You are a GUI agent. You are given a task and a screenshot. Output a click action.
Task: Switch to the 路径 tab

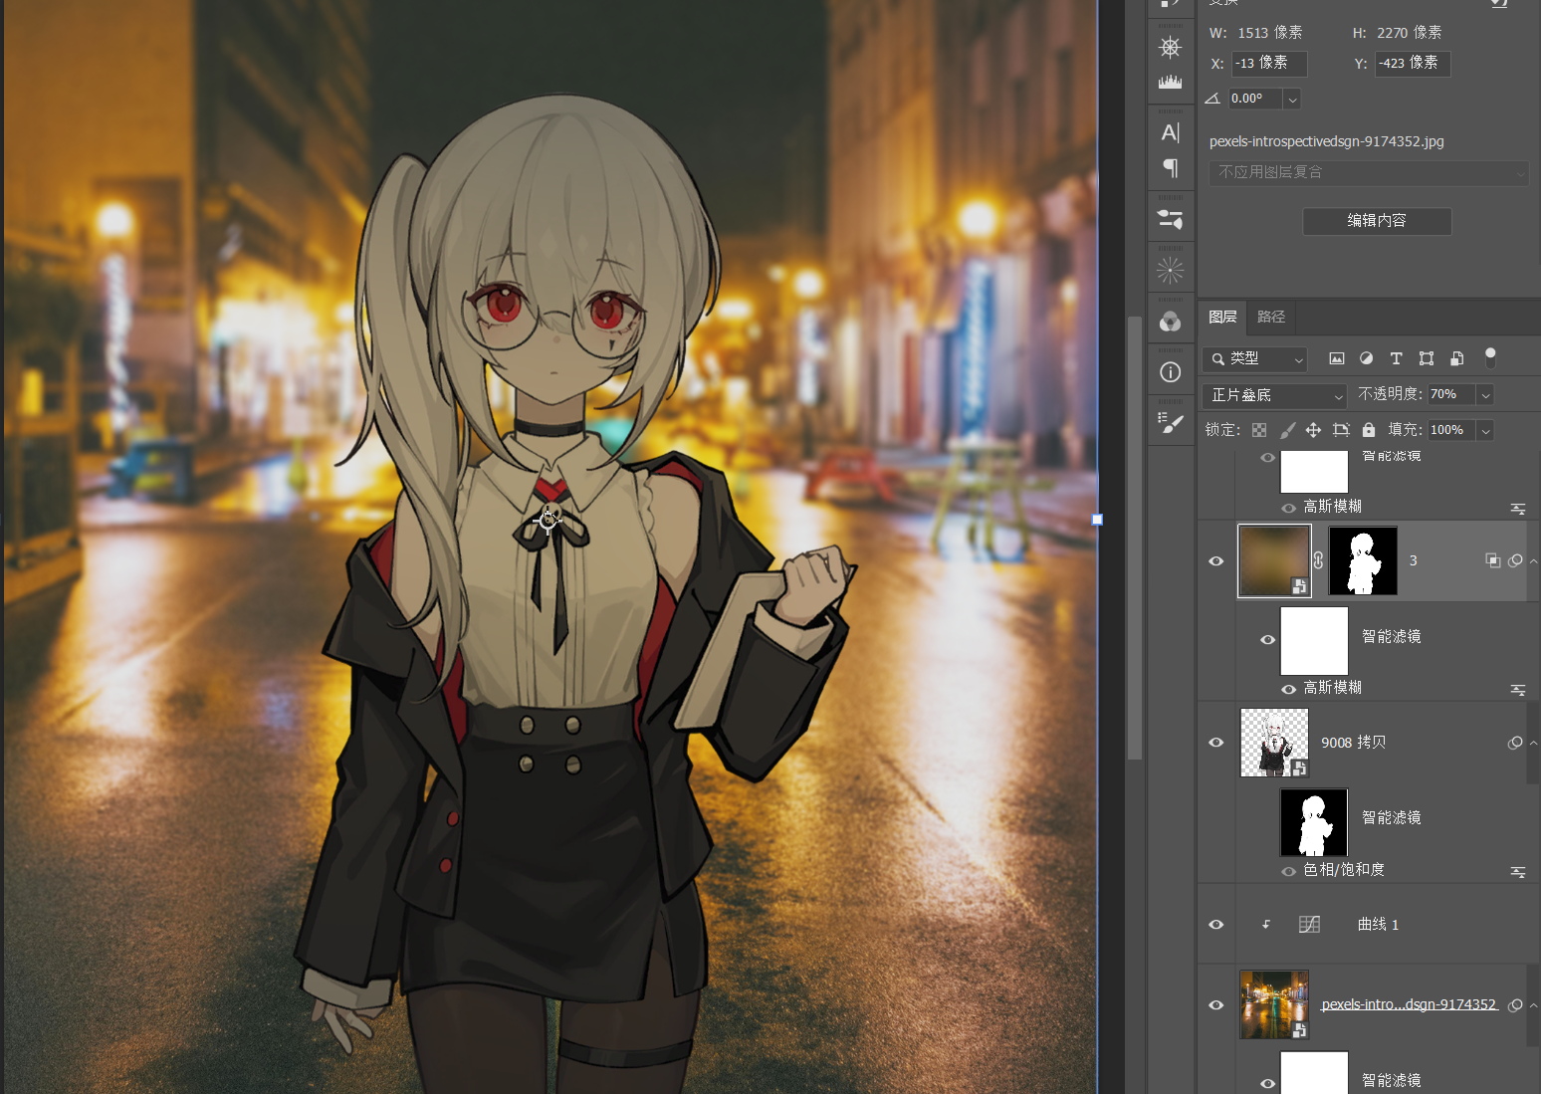(x=1271, y=317)
